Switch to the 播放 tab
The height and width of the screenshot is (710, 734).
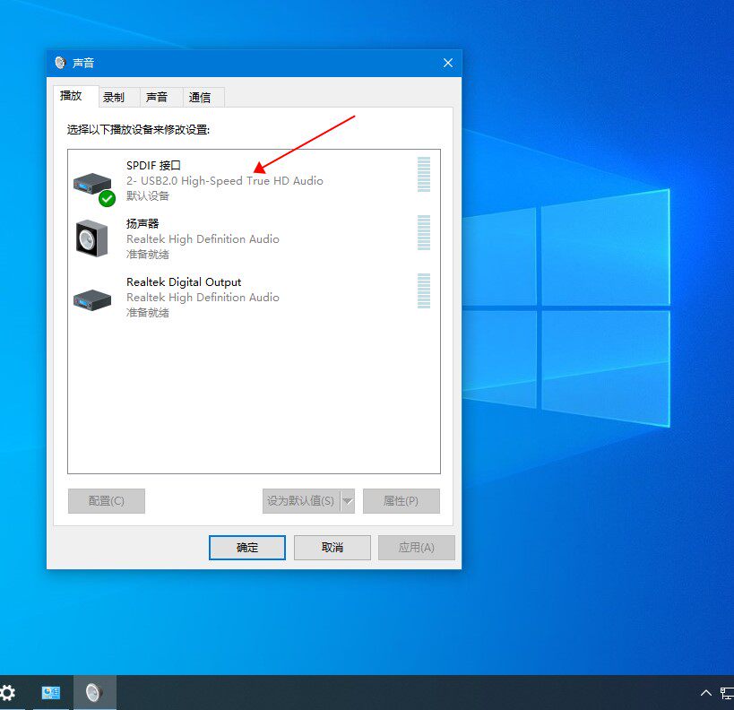coord(76,96)
